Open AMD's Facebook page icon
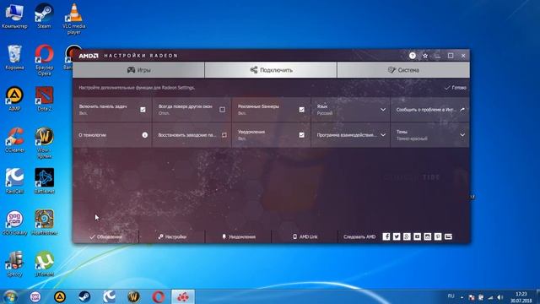This screenshot has height=304, width=540. tap(386, 236)
